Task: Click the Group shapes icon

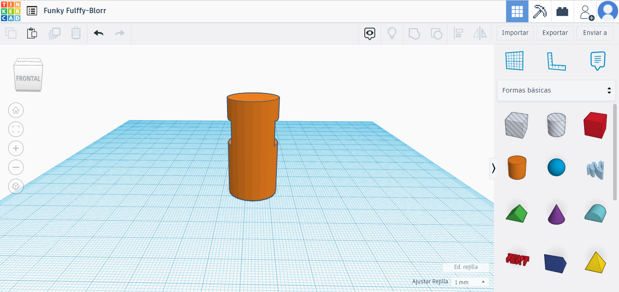Action: point(414,33)
